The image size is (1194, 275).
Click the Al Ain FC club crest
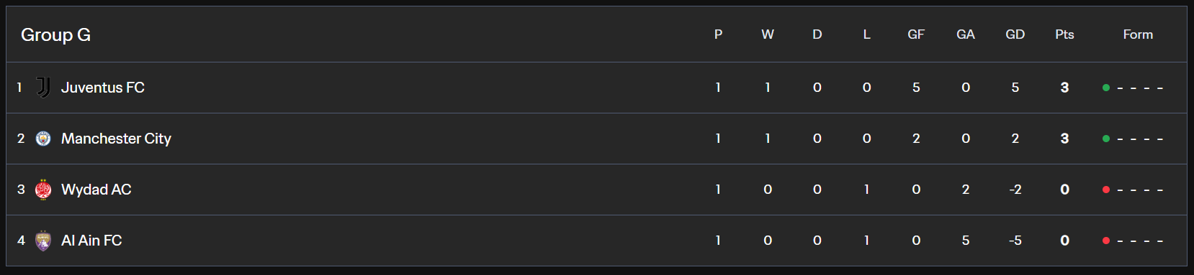point(43,241)
